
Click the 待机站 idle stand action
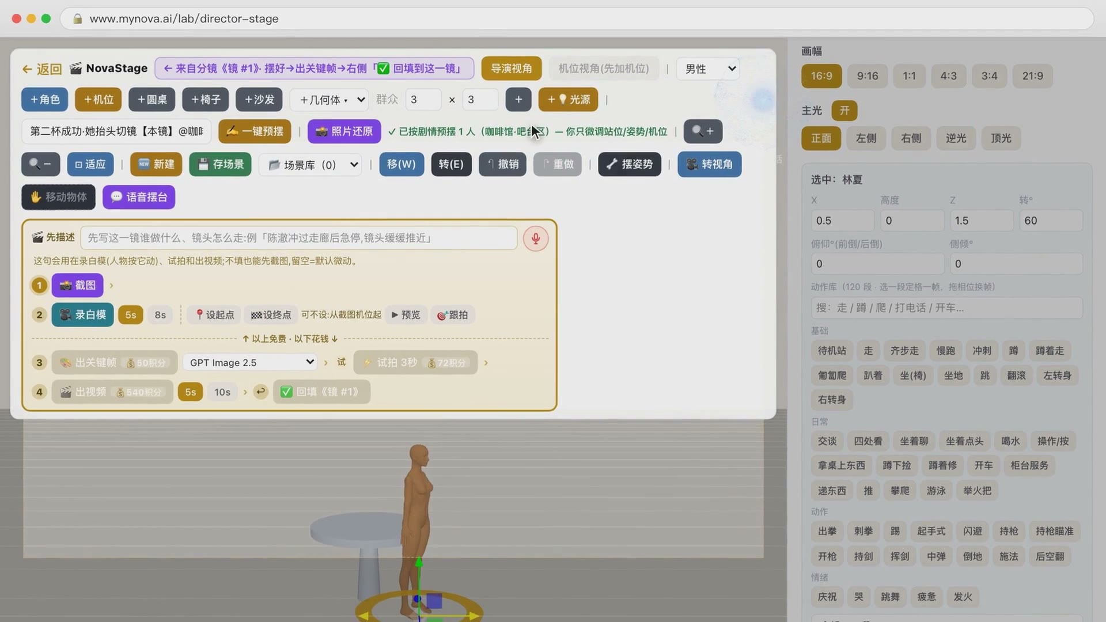tap(832, 351)
